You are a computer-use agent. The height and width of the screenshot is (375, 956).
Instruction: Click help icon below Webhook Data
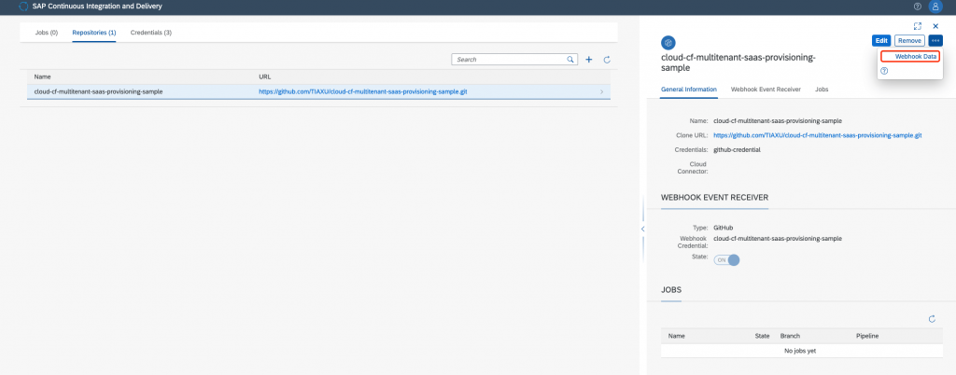[x=884, y=71]
